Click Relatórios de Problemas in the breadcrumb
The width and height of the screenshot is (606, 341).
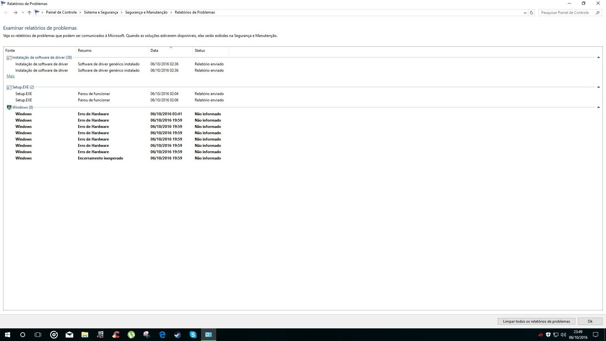tap(195, 12)
